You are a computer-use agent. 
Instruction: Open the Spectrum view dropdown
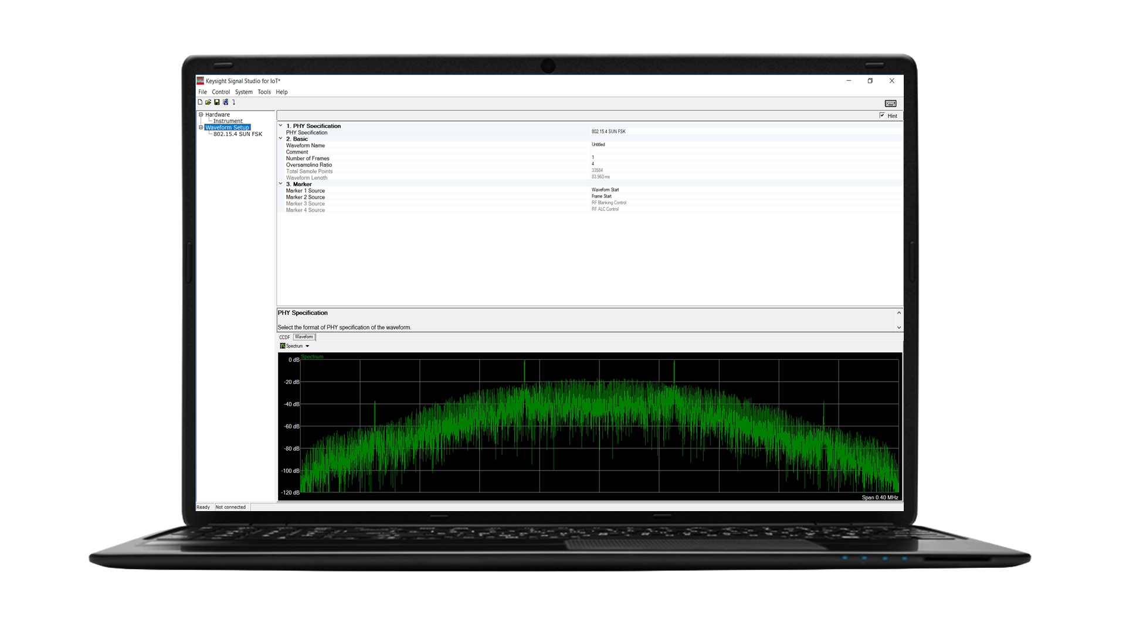click(307, 346)
